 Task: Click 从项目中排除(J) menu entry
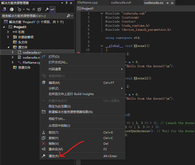(59, 126)
